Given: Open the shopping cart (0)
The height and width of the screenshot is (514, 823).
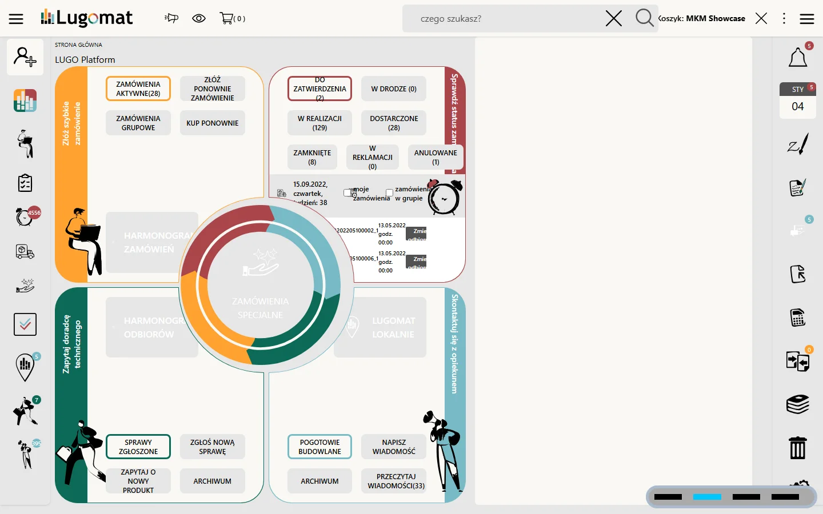Looking at the screenshot, I should click(232, 18).
